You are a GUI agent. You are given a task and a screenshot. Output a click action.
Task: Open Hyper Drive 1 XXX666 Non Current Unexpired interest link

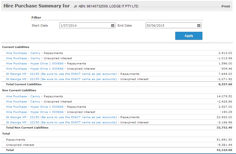(x=35, y=112)
